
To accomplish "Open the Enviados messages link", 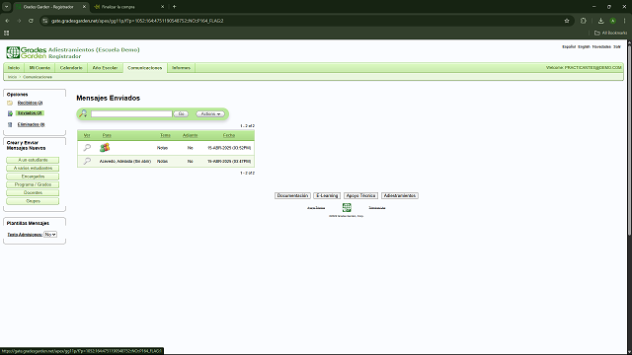I will coord(30,113).
